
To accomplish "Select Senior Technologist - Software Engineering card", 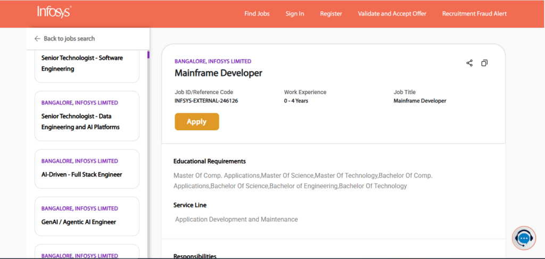I will (x=87, y=66).
